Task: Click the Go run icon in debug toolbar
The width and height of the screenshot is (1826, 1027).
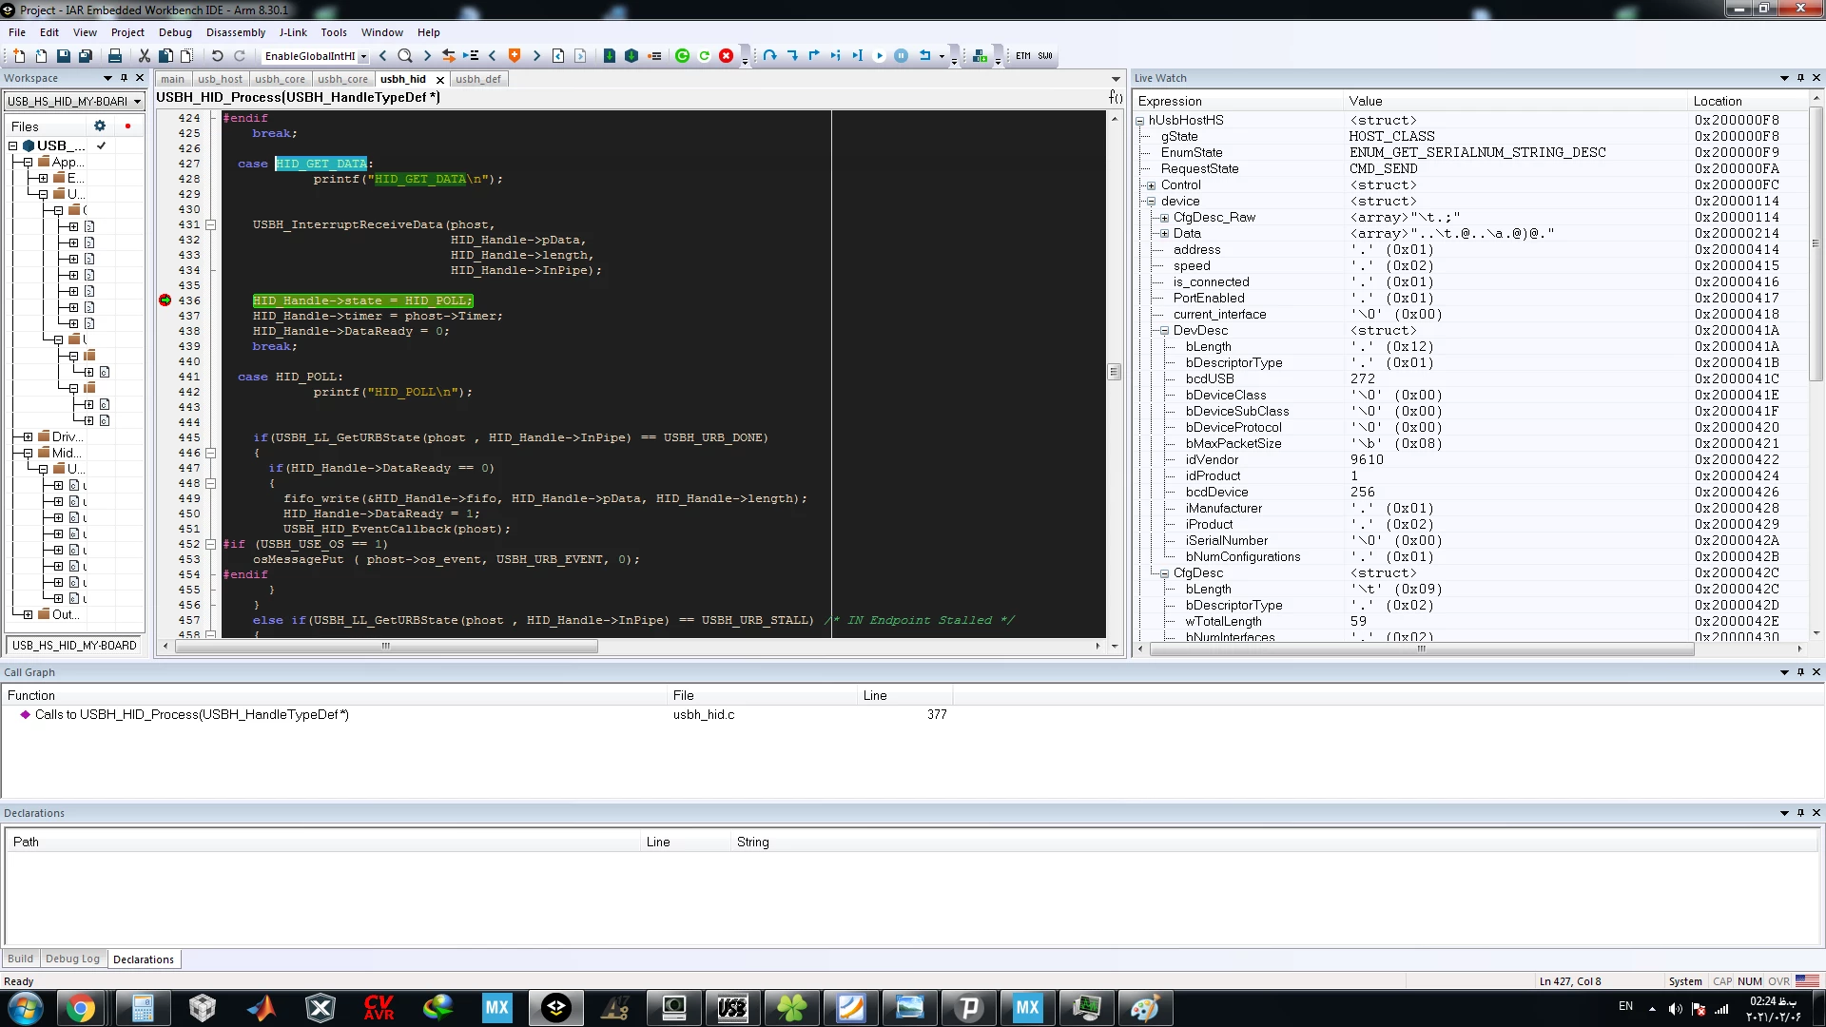Action: tap(879, 56)
